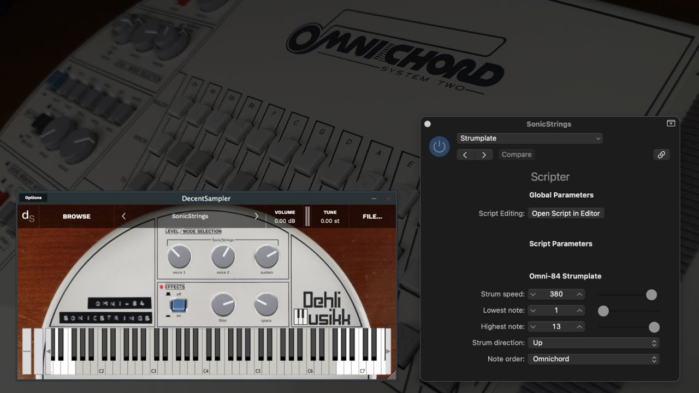Increase Highest note with up arrow

(579, 327)
